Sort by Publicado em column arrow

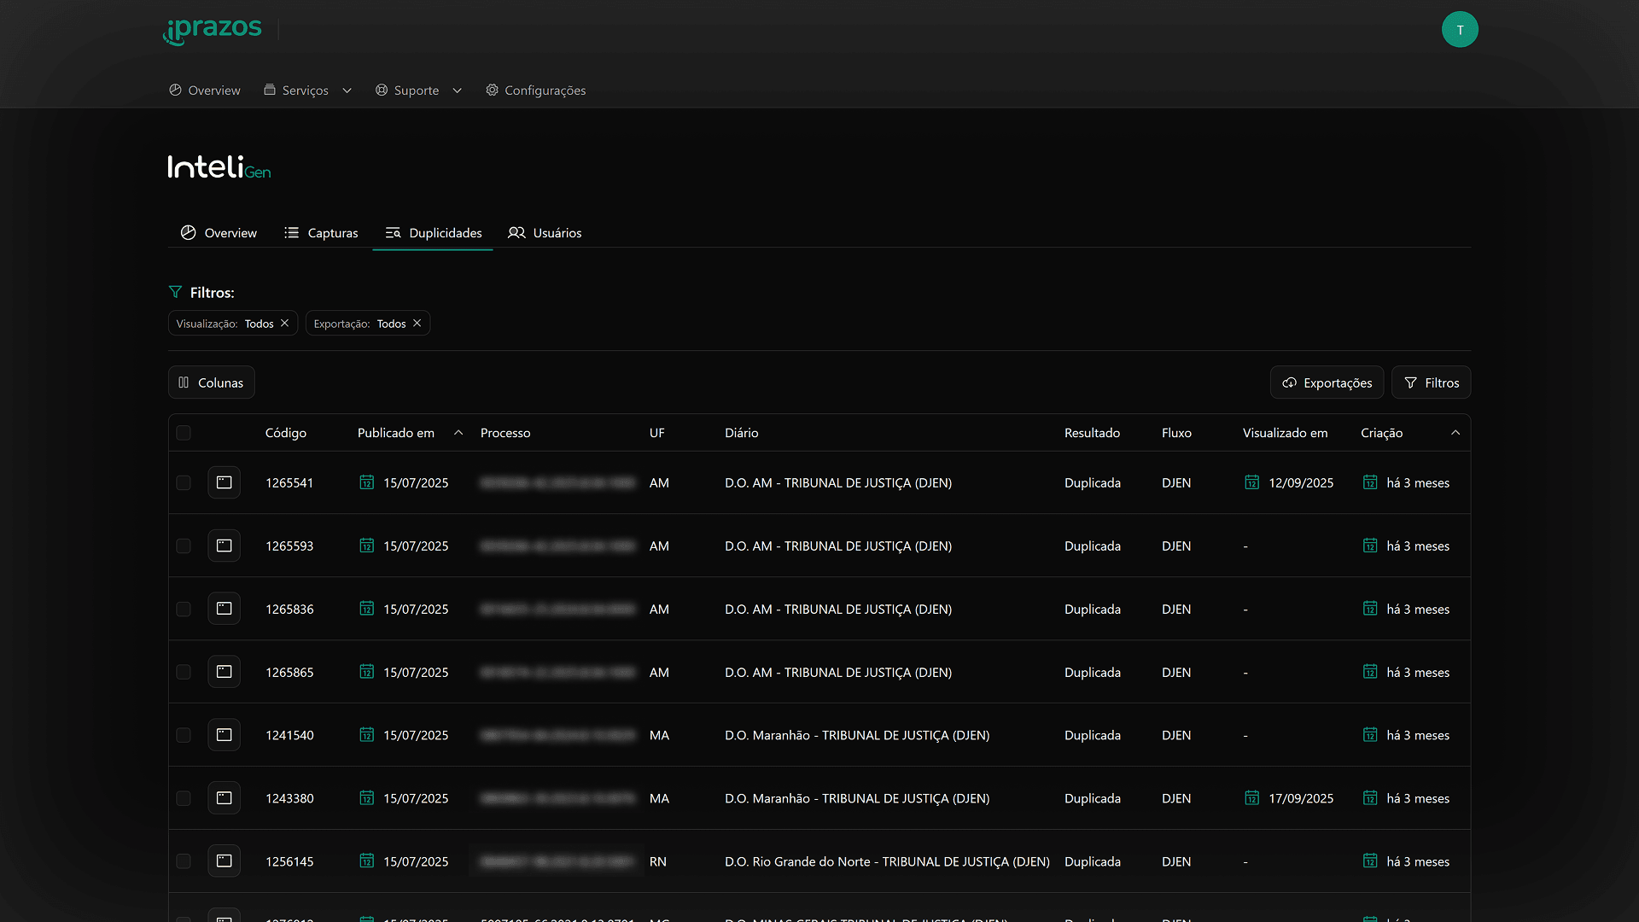(x=458, y=433)
